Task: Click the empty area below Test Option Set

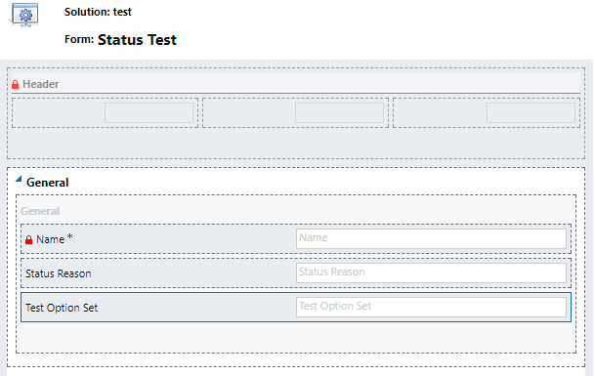Action: tap(296, 337)
